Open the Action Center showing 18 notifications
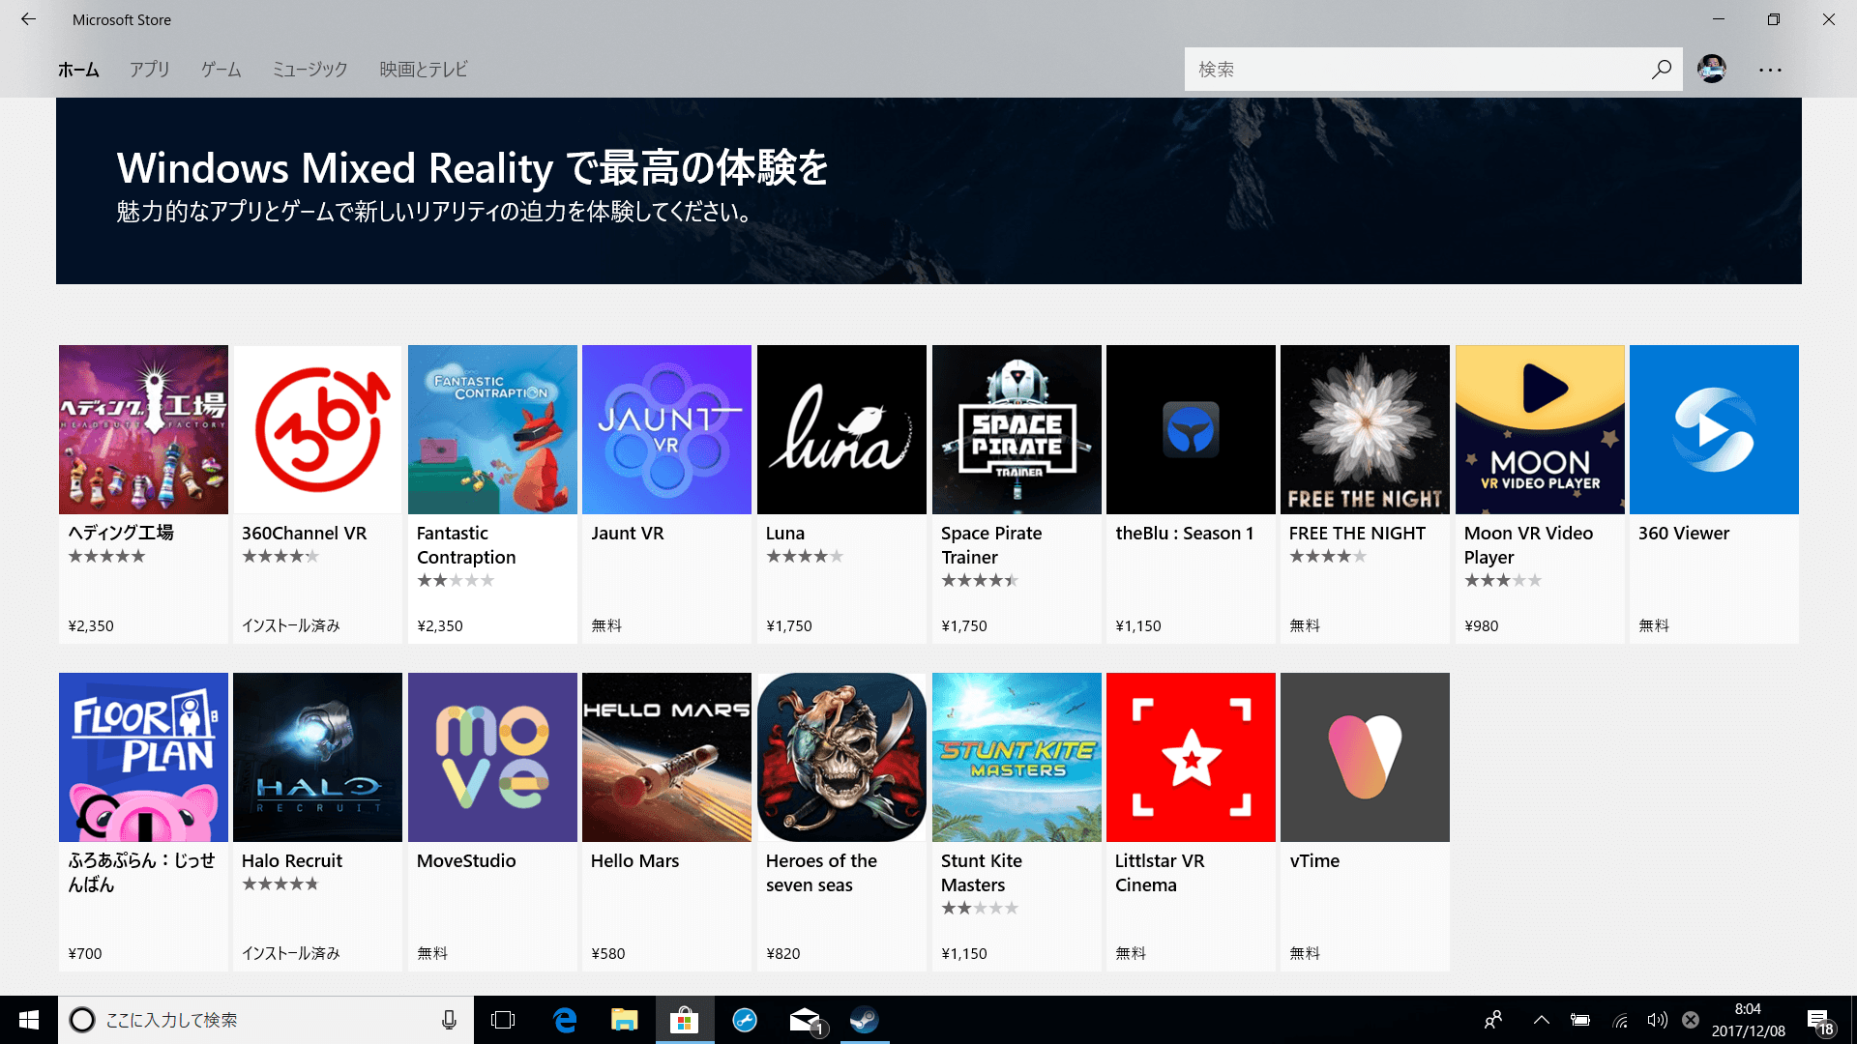 (1824, 1019)
